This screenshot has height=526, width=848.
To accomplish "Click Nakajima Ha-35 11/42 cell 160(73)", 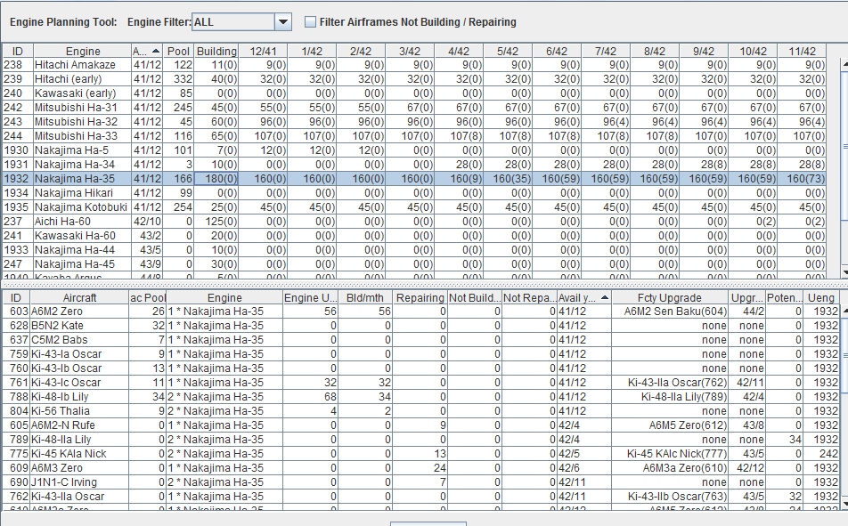I will (x=802, y=178).
